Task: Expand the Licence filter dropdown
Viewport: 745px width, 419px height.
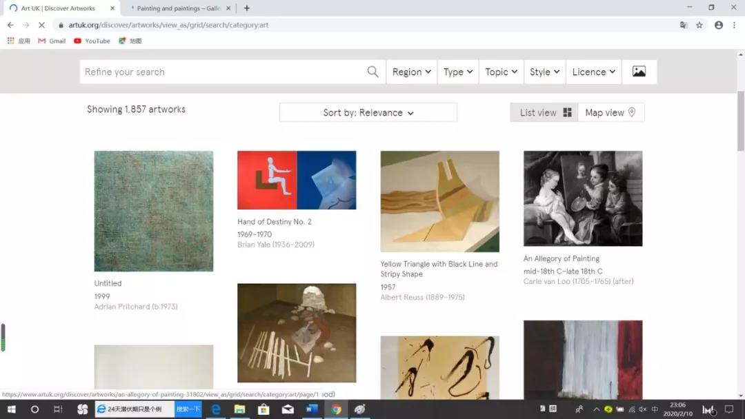Action: (594, 72)
